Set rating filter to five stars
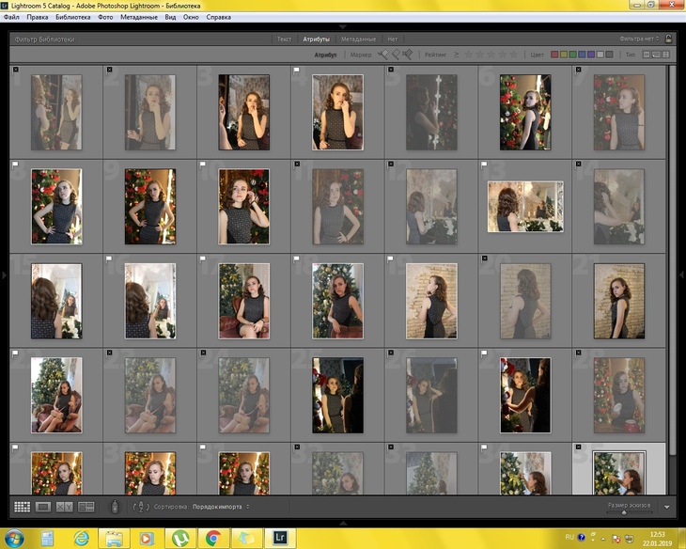Viewport: 686px width, 549px height. coord(514,55)
